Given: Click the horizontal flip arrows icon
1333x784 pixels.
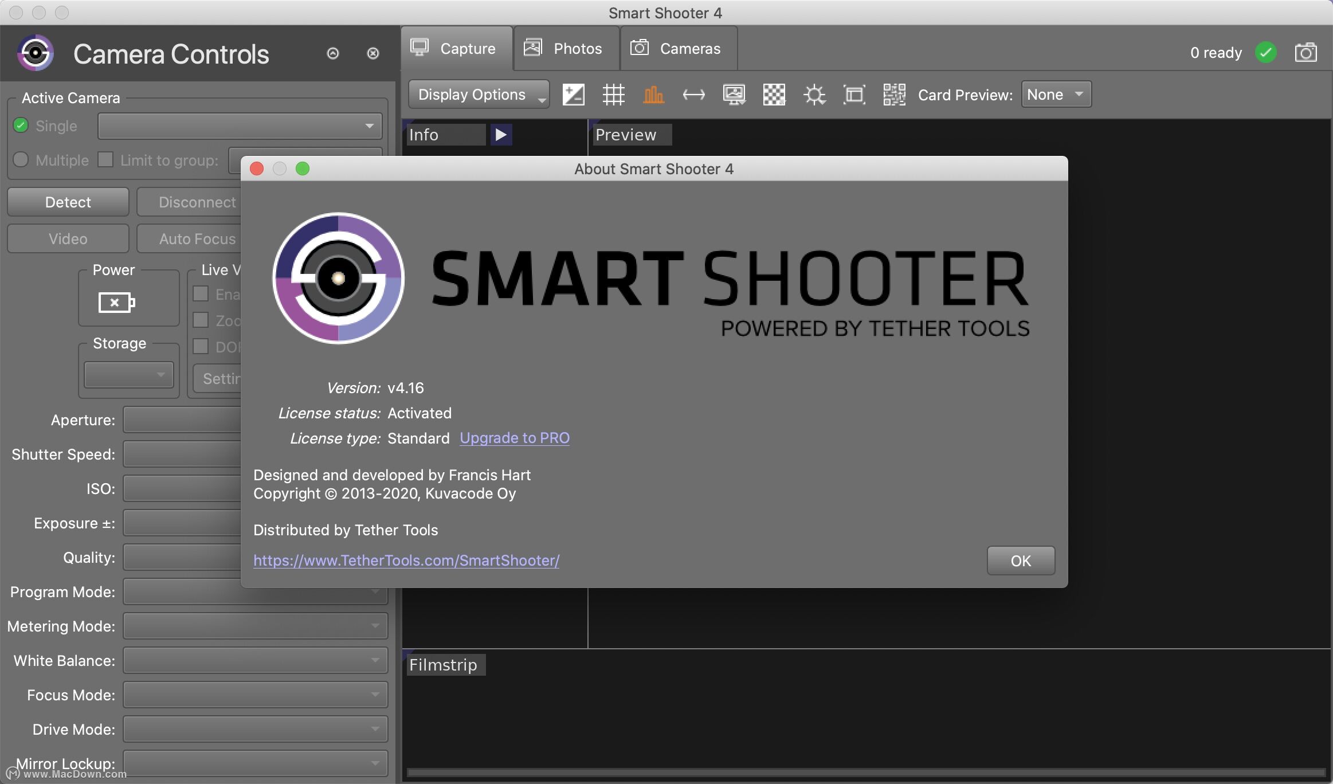Looking at the screenshot, I should (693, 95).
